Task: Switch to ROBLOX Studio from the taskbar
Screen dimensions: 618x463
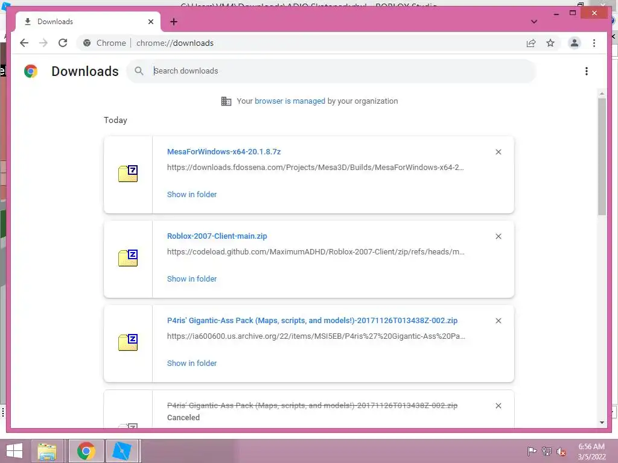Action: click(122, 451)
